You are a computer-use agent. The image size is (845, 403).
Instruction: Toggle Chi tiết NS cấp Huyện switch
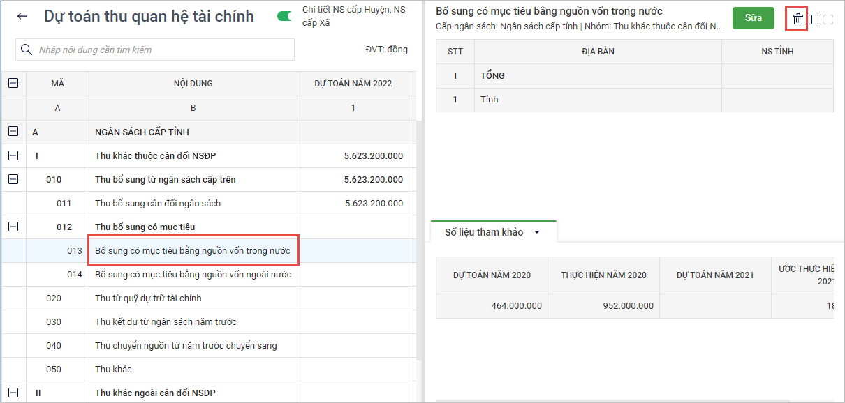point(285,16)
